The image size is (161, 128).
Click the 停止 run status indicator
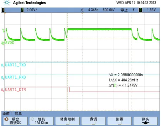pyautogui.click(x=124, y=10)
